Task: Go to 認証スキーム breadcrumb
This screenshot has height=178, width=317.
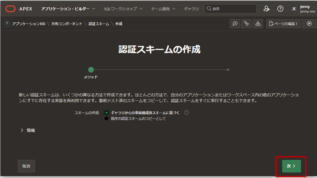Action: point(99,24)
